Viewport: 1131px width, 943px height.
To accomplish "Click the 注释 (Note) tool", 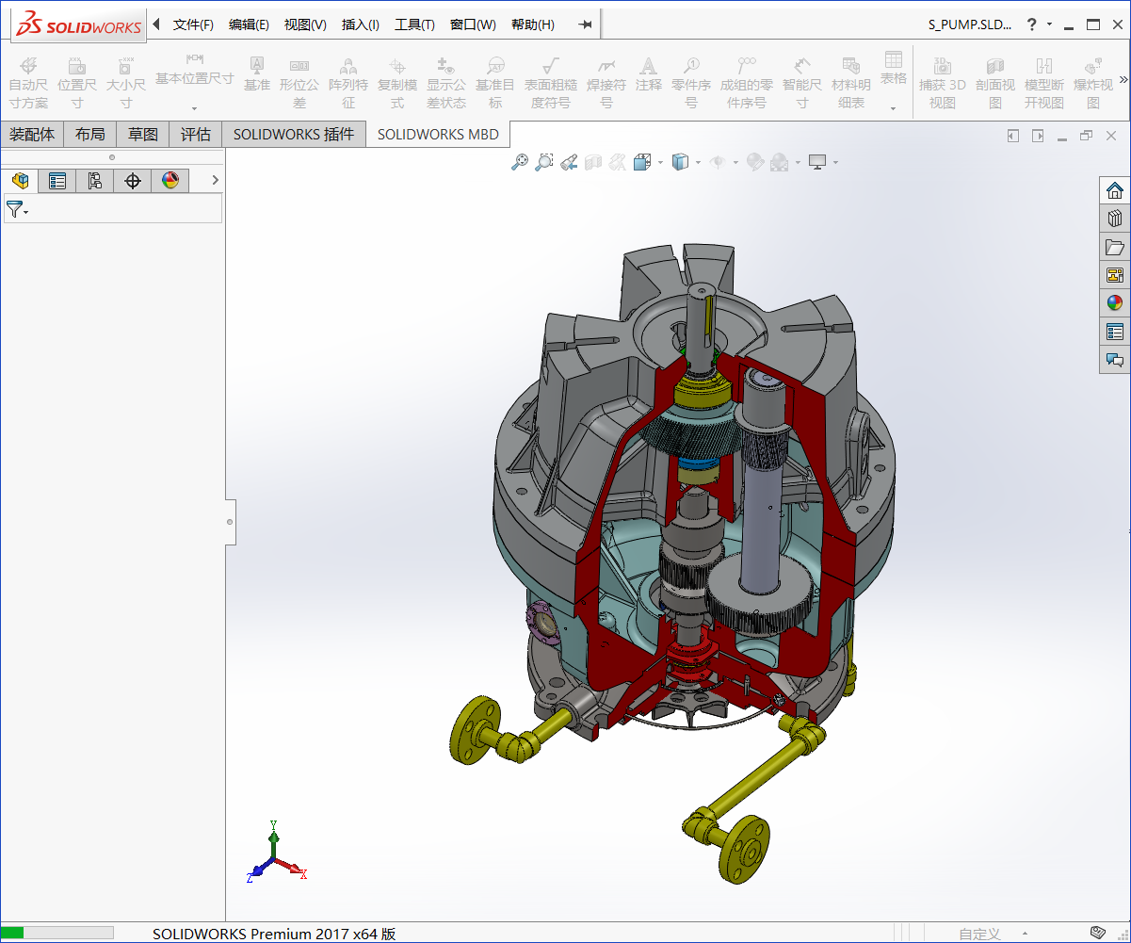I will click(648, 73).
